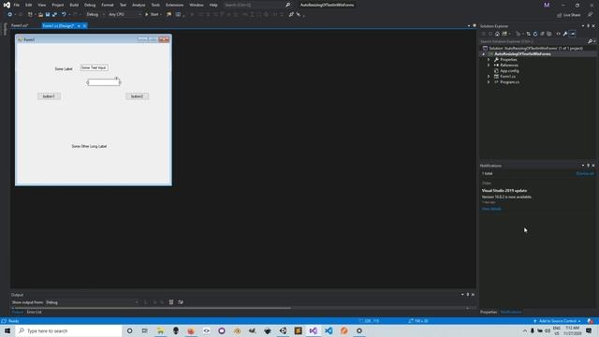The width and height of the screenshot is (599, 337).
Task: Open the Project menu
Action: pos(58,5)
